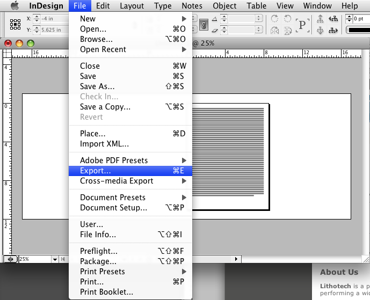Choose Browse... in the File menu

[130, 39]
